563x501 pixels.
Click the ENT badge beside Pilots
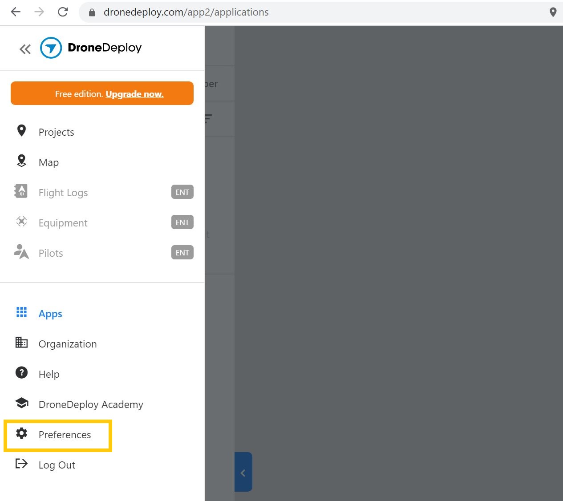pyautogui.click(x=182, y=253)
